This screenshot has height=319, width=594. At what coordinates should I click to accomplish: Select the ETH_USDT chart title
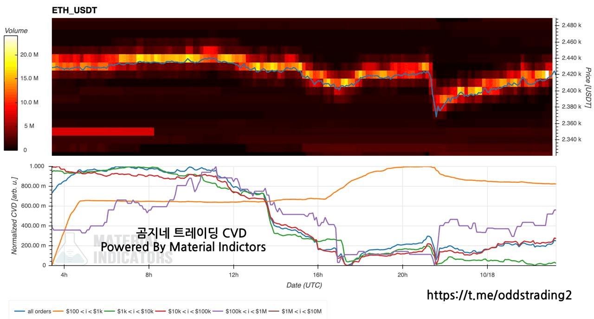tap(75, 10)
